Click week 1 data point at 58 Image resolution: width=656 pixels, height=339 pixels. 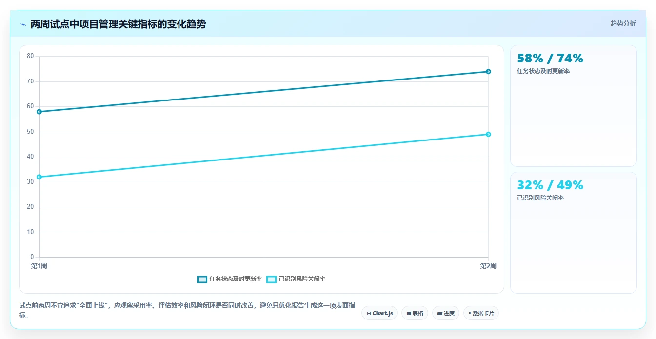(x=39, y=112)
